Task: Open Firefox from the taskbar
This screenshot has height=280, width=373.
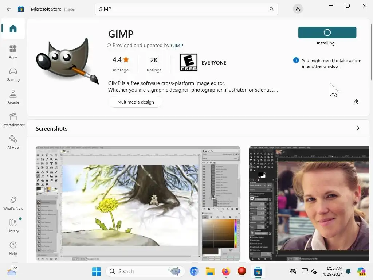Action: point(226,271)
